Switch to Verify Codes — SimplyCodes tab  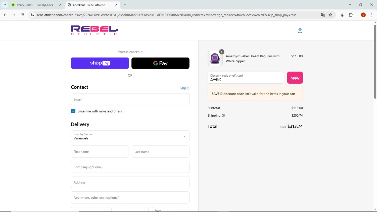(x=37, y=5)
